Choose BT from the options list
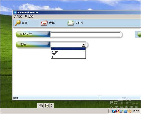 68,57
